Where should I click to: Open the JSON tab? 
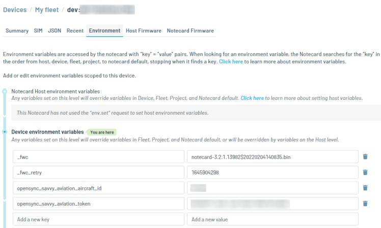point(55,31)
